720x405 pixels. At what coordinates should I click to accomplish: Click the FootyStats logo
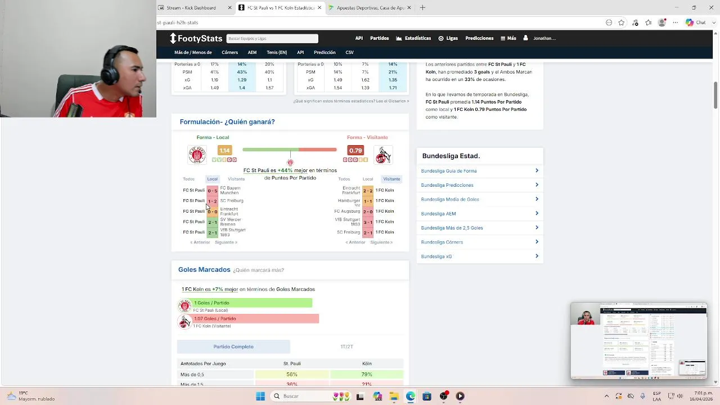click(x=196, y=38)
